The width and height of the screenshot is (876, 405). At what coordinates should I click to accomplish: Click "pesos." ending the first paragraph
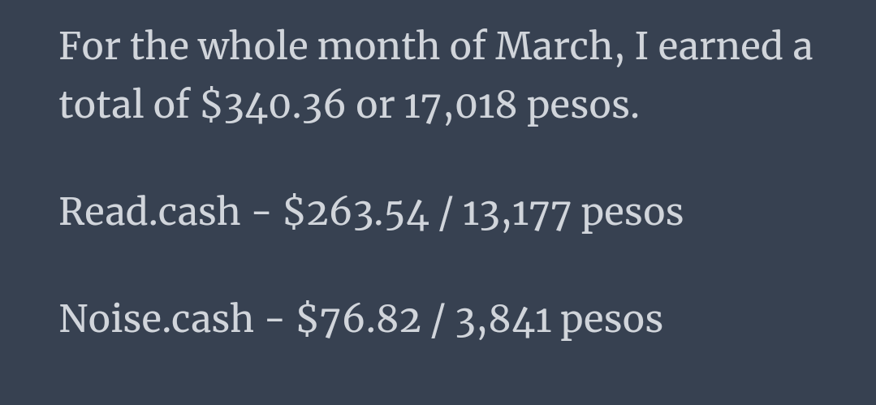[x=583, y=108]
